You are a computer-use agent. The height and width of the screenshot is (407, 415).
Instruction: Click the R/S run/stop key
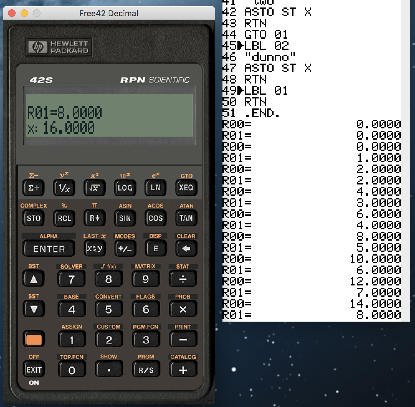pyautogui.click(x=145, y=370)
